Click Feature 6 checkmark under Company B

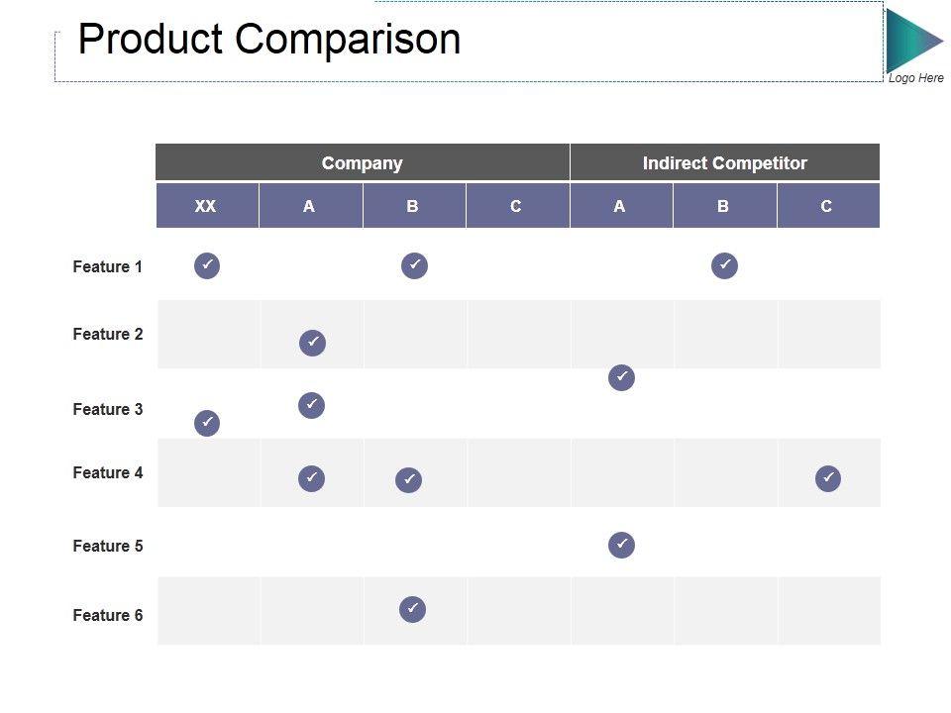point(413,609)
